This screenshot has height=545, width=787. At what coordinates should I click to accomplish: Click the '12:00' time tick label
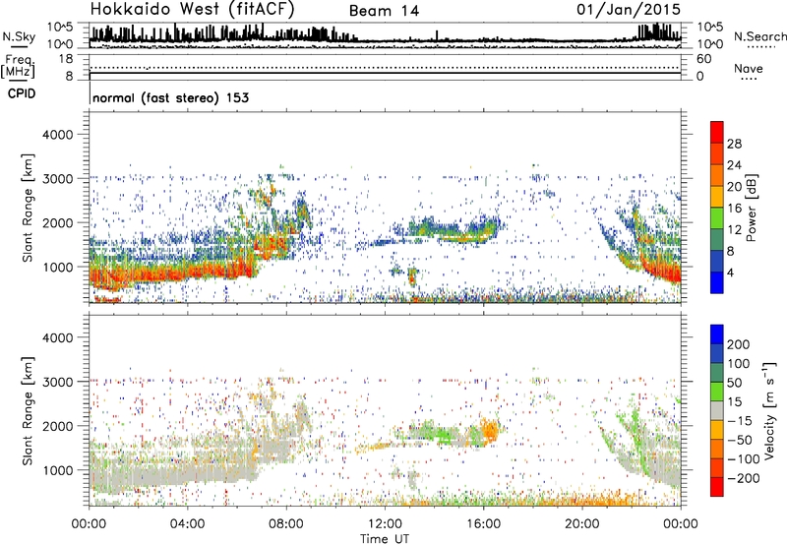(385, 524)
